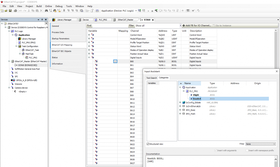The width and height of the screenshot is (280, 167).
Task: Click the Start (play) toolbar icon
Action: (148, 11)
